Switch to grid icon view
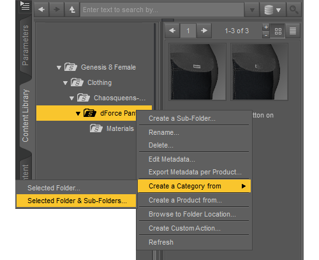This screenshot has height=260, width=319. click(278, 31)
